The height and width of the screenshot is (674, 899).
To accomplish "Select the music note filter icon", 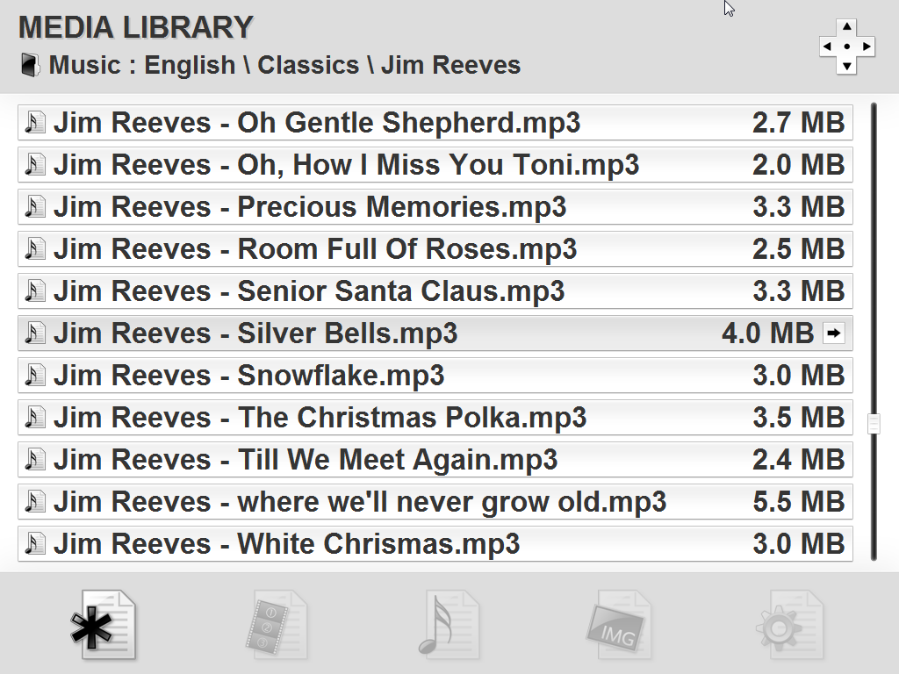I will point(449,625).
